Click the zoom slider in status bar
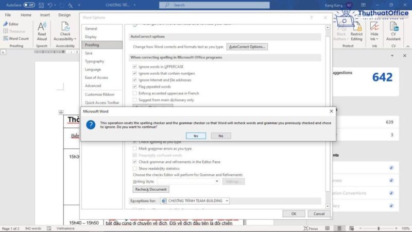Screen dimensions: 412x232 point(379,228)
